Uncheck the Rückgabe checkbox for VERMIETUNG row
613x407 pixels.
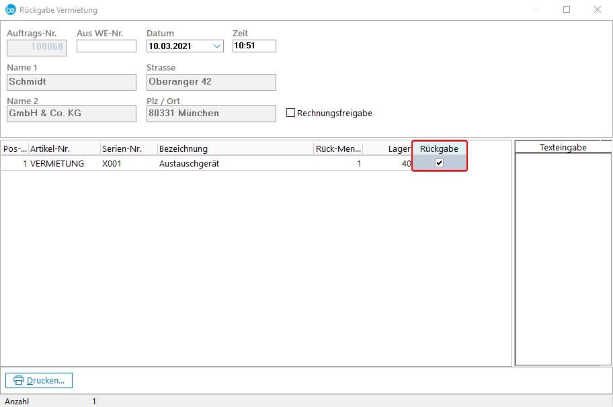439,163
